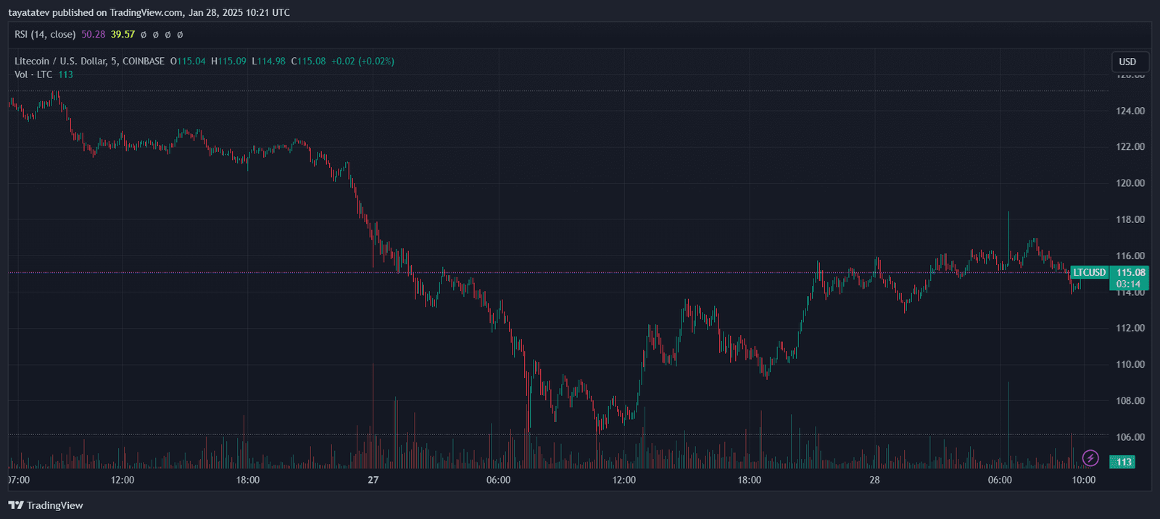Click the TradingView logo
Screen dimensions: 1160x519
(x=46, y=505)
